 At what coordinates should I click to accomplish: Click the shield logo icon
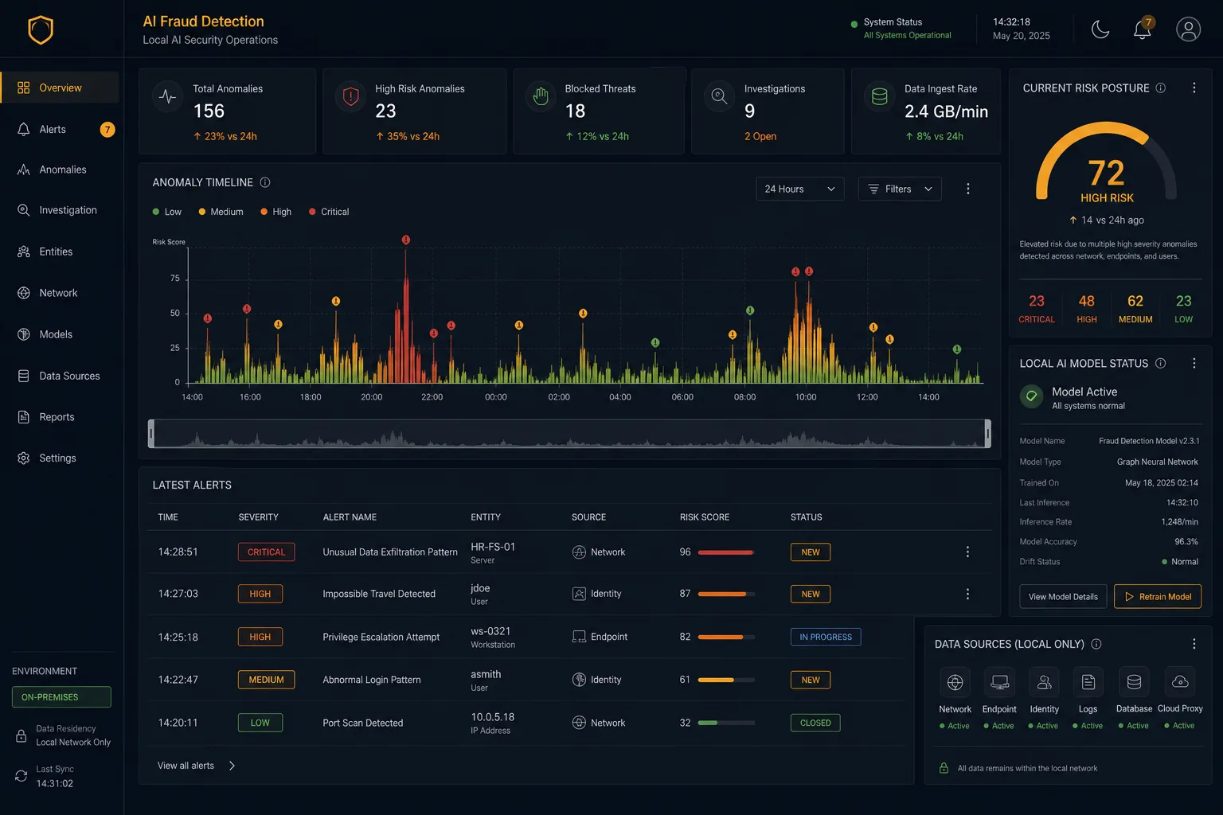pos(41,29)
